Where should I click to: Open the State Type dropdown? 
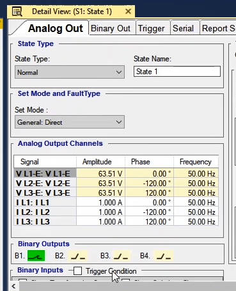[x=70, y=72]
